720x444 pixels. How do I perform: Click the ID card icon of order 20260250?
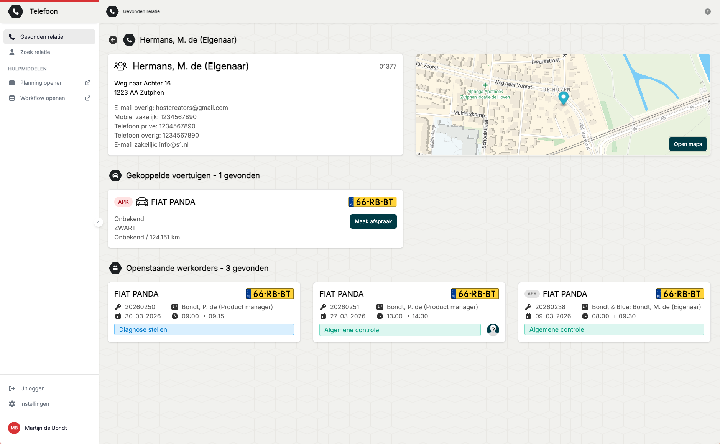(x=175, y=307)
